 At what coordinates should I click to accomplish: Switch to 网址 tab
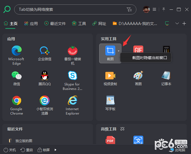99,23
